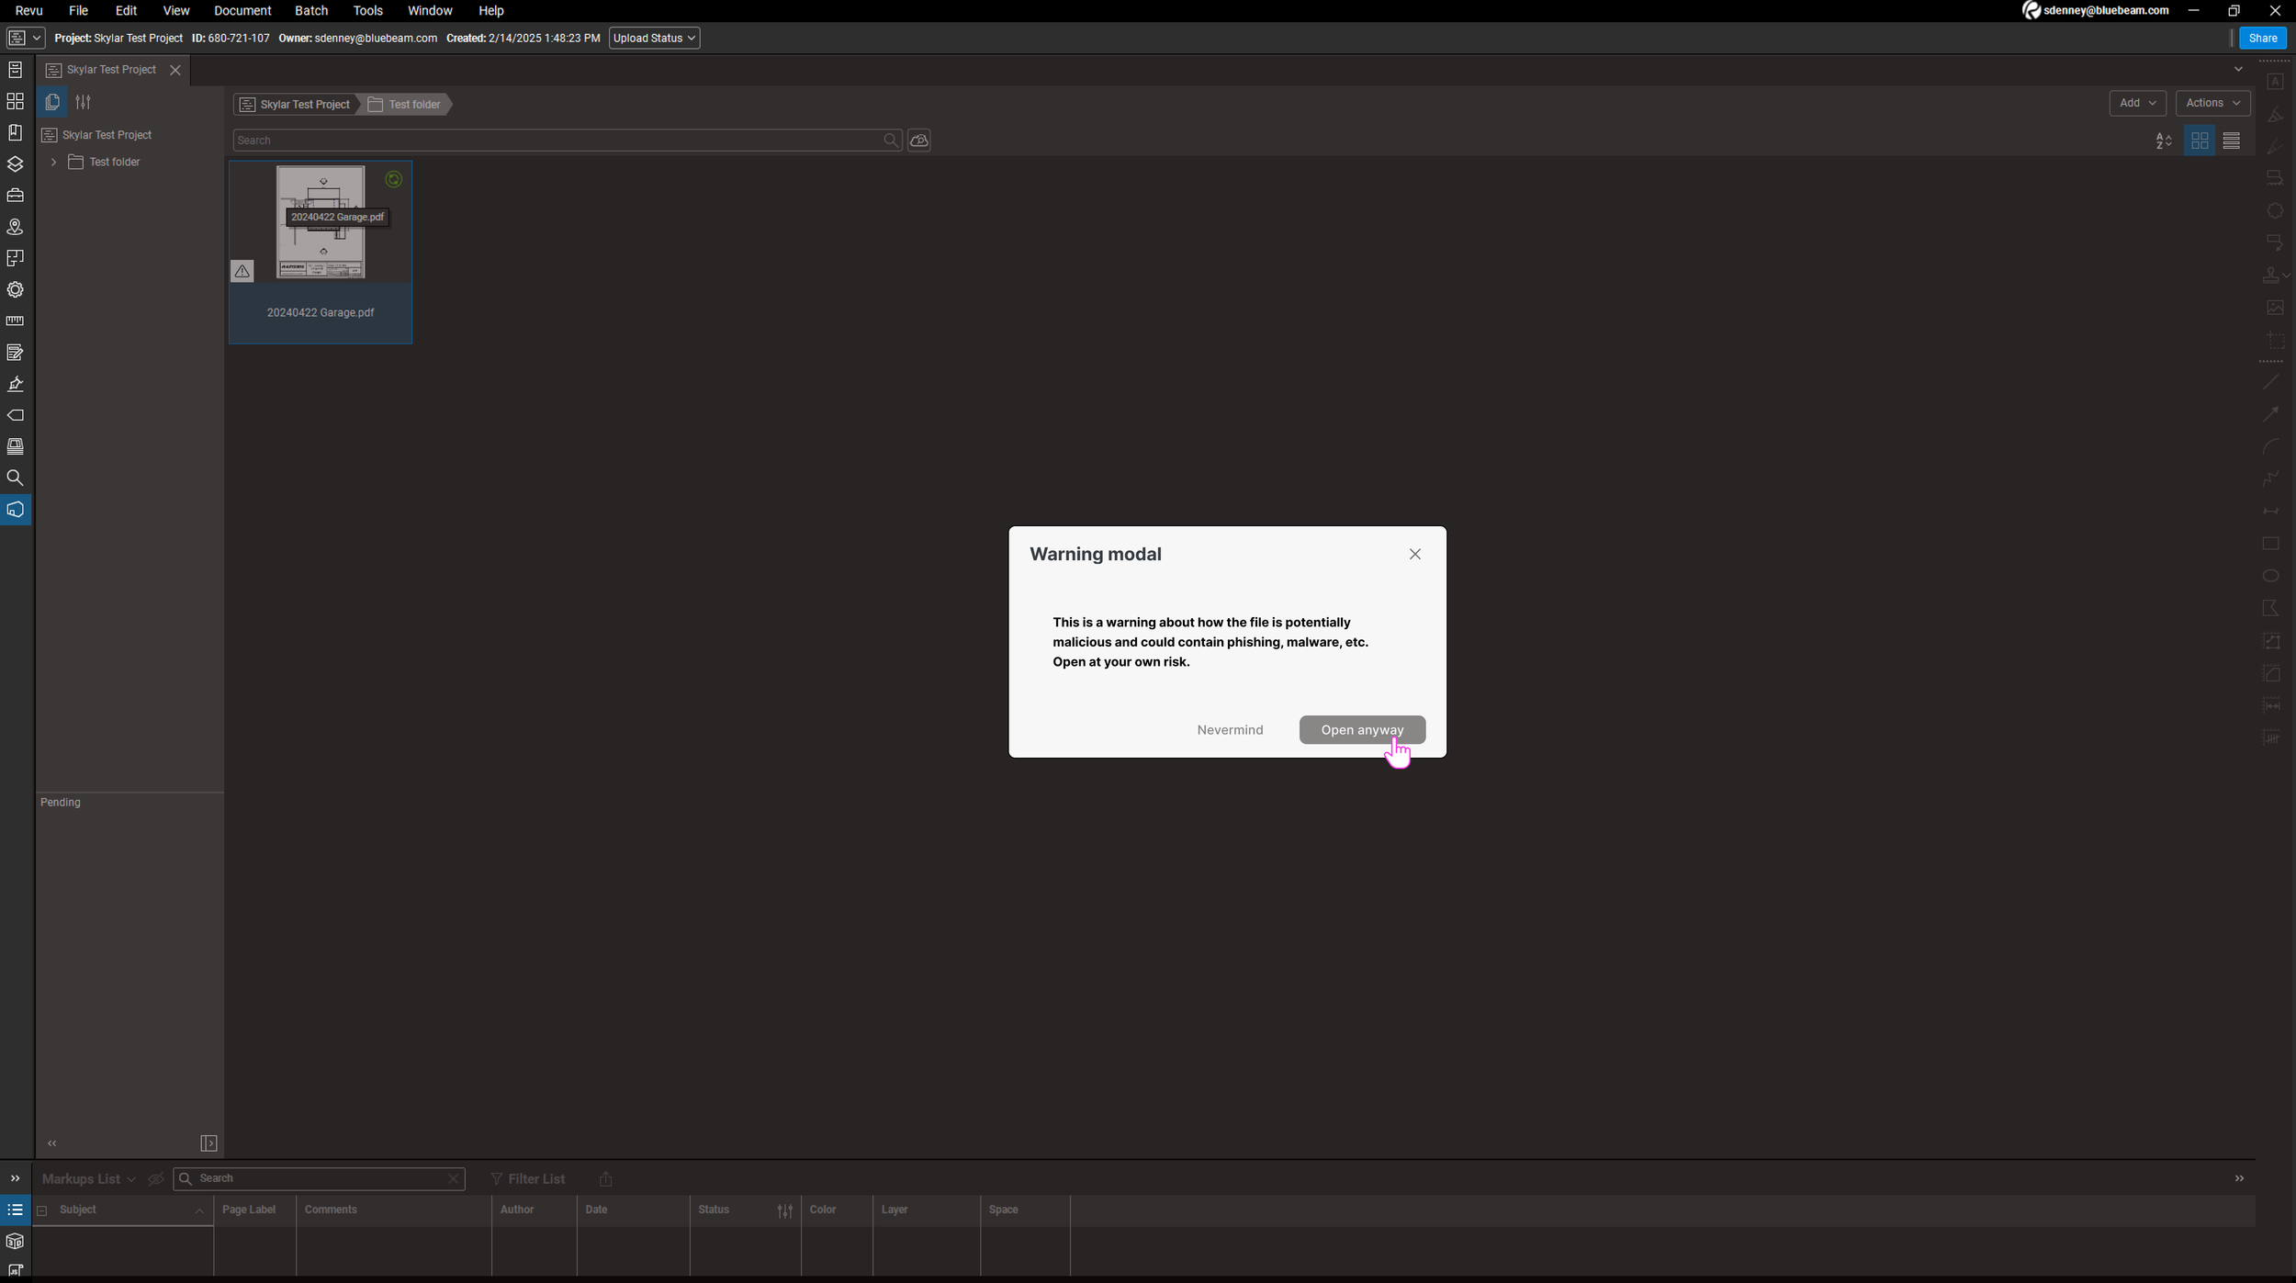Open the Search panel magnifier icon
This screenshot has height=1283, width=2296.
15,478
